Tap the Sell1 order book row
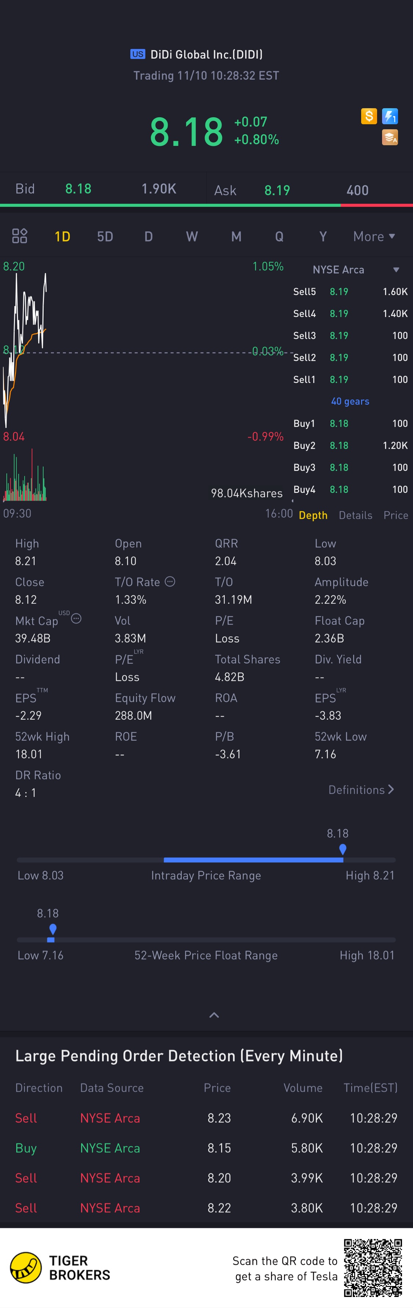This screenshot has width=413, height=1308. pos(350,379)
